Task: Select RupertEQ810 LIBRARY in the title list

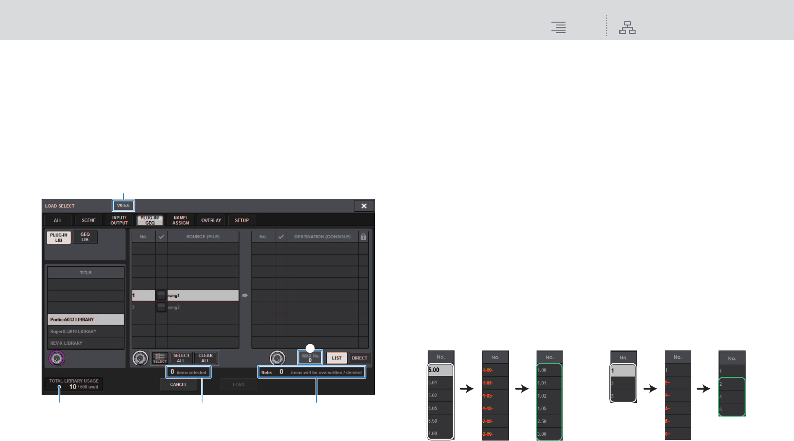Action: click(86, 331)
